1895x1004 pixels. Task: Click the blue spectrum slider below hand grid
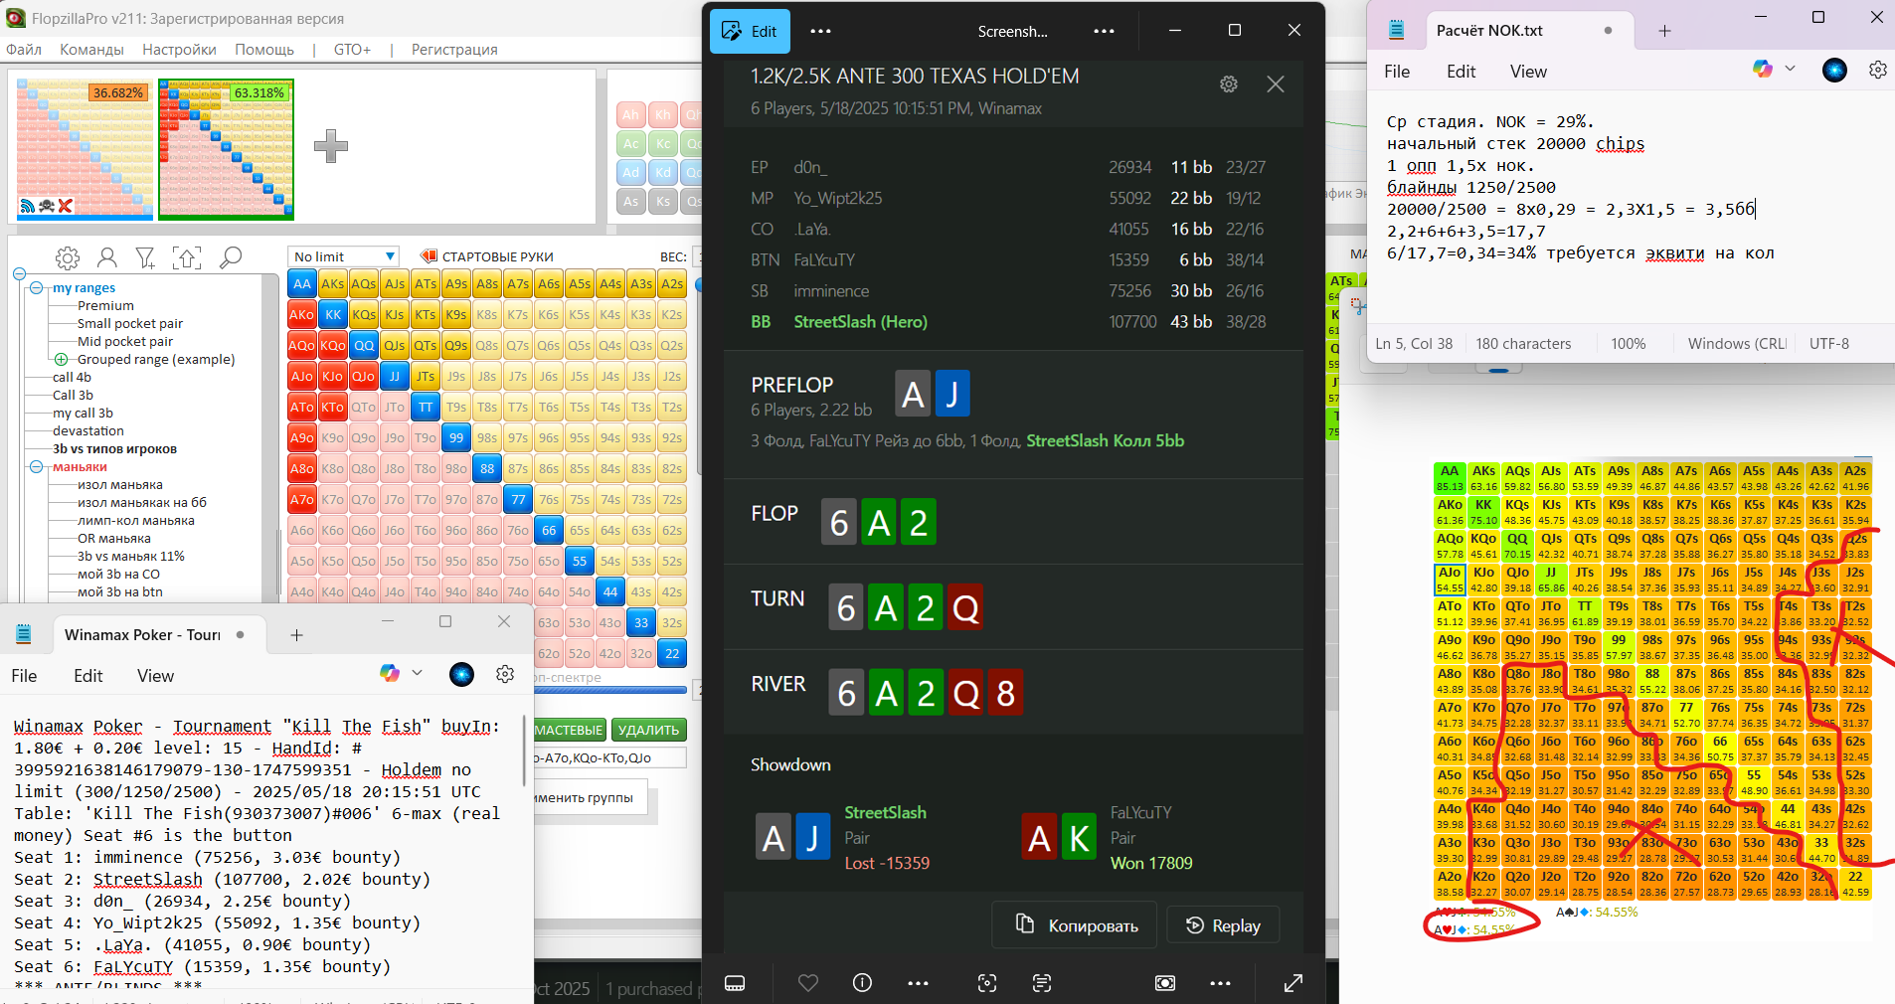click(610, 689)
